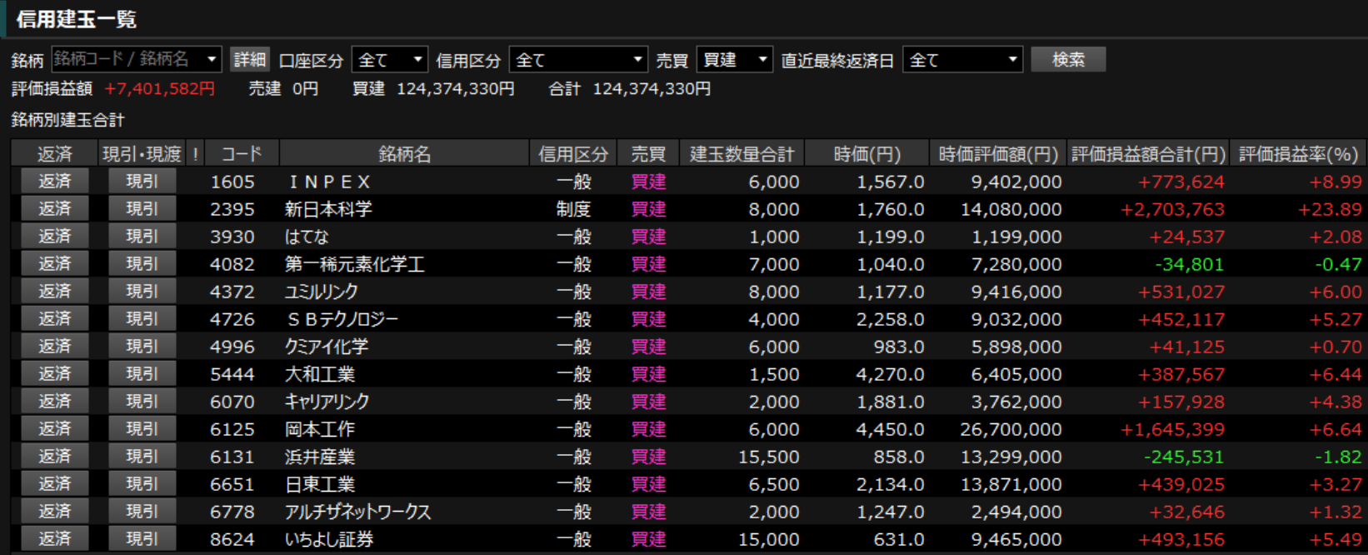Click 返済 for アルチザネットワークス row
Image resolution: width=1368 pixels, height=555 pixels.
(x=55, y=512)
